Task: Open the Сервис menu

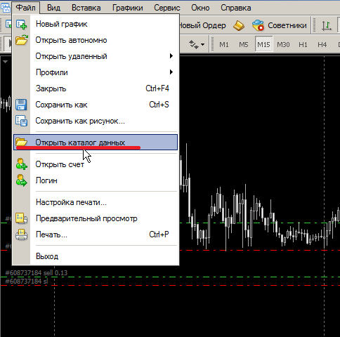Action: click(167, 8)
